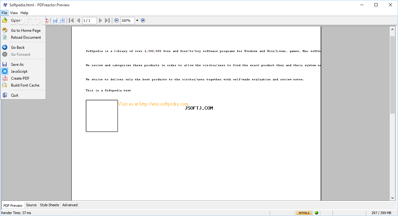Go to the next page
398x216 pixels.
[101, 20]
